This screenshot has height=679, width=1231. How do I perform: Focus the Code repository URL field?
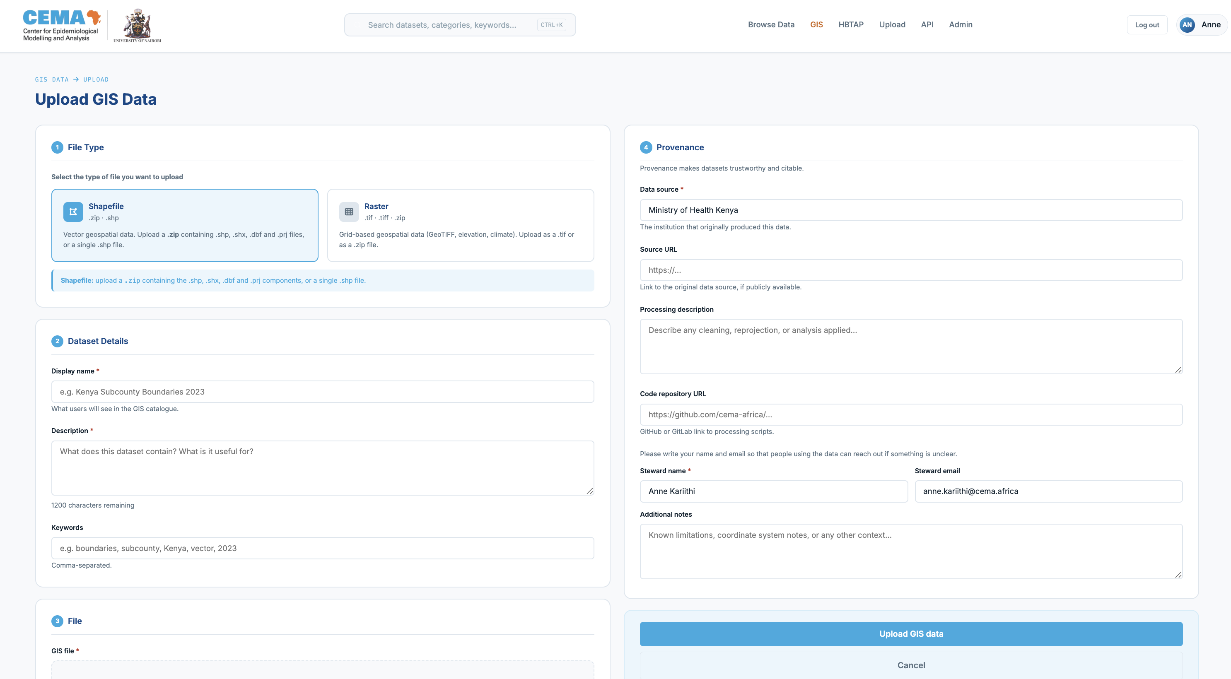tap(911, 414)
